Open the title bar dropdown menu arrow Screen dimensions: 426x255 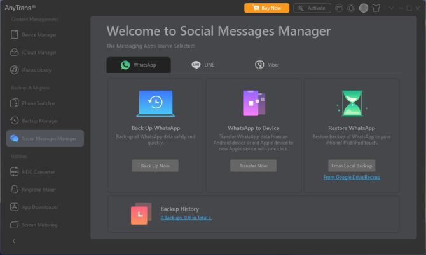tap(391, 8)
